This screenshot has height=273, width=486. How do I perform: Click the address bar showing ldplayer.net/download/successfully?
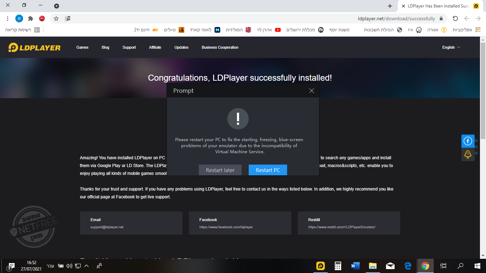[x=249, y=18]
